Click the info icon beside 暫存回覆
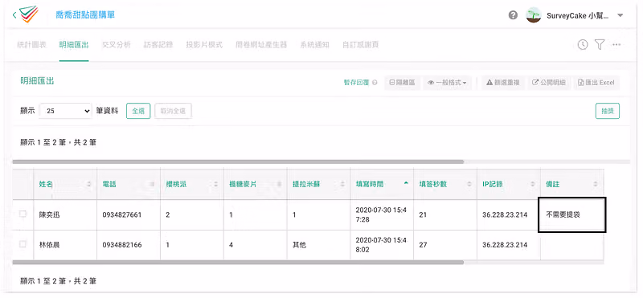Screen dimensions: 643x298 click(x=375, y=83)
